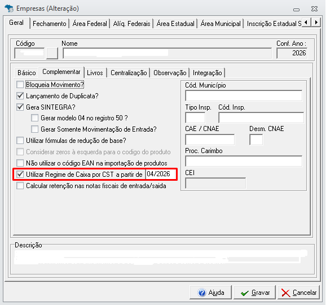
Task: Click the blue question mark Ajuda icon
Action: click(202, 293)
